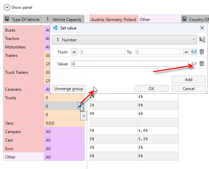Click the All capacity cell for Campers

pos(64,131)
